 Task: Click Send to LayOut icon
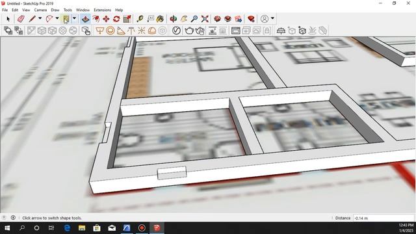coord(239,19)
